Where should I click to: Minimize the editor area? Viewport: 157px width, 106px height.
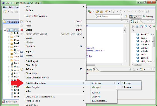tap(122, 21)
